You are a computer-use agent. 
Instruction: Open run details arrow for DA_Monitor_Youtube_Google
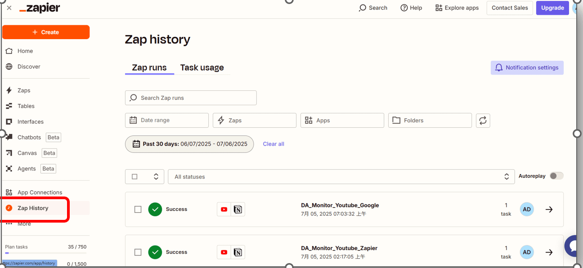click(549, 210)
